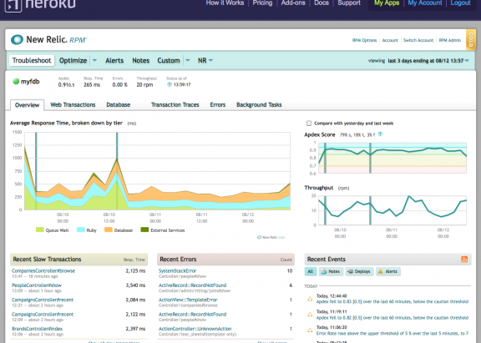The image size is (481, 343).
Task: Click the status time help icon
Action: click(x=169, y=84)
